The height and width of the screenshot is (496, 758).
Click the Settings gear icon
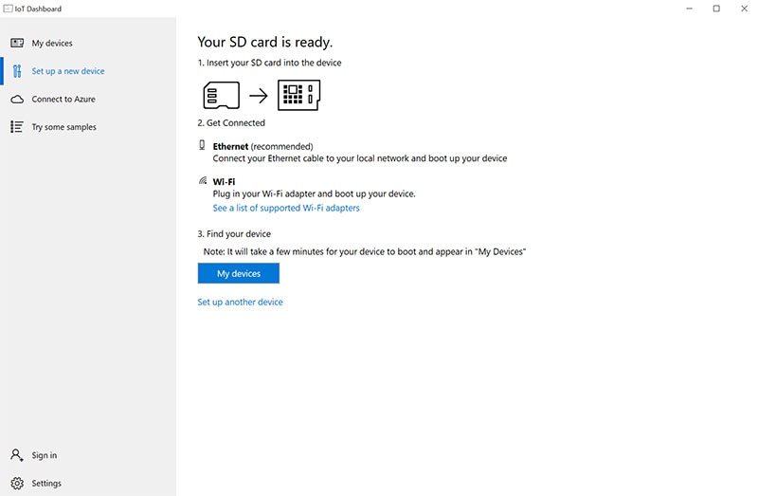pos(17,483)
